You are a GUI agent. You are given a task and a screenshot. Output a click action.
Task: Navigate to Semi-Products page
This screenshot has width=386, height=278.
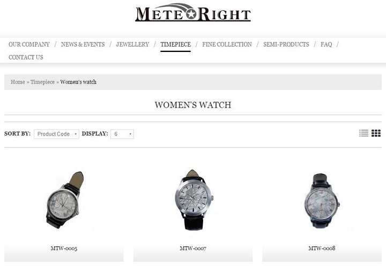tap(286, 44)
